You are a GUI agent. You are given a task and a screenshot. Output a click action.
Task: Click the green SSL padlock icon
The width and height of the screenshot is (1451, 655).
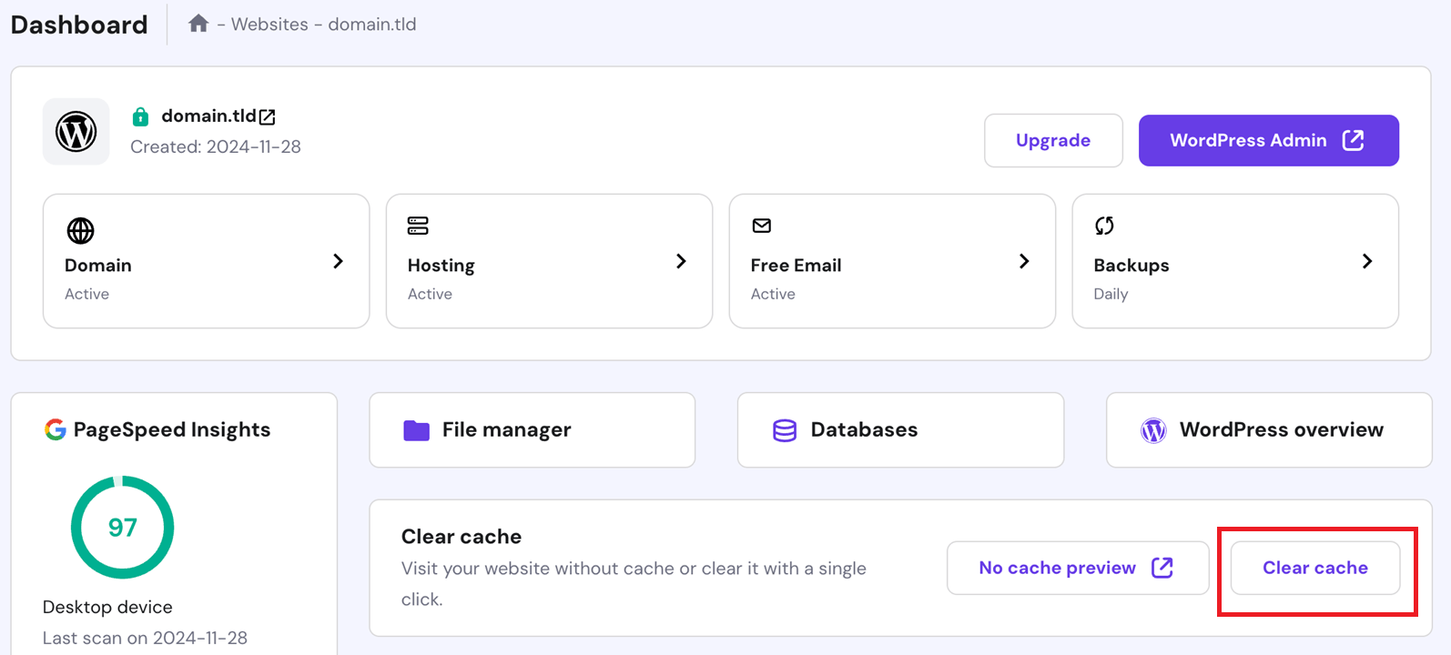(x=140, y=116)
